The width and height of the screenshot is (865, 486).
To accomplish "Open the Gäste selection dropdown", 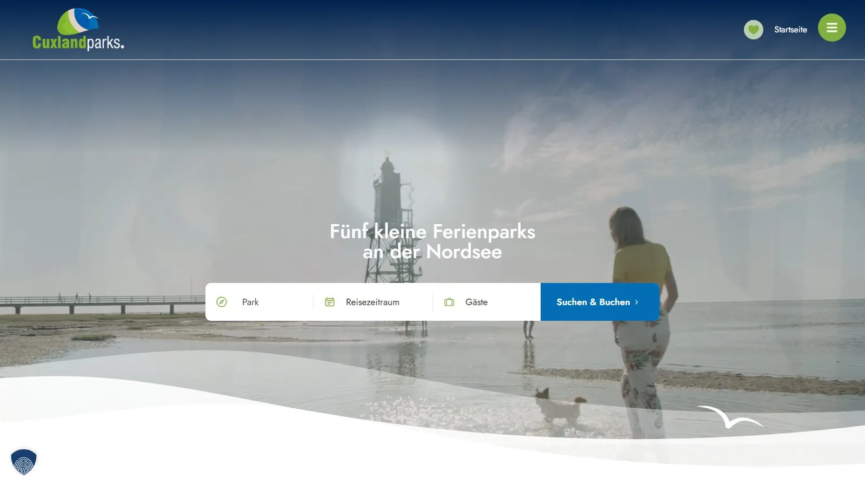I will click(x=487, y=302).
